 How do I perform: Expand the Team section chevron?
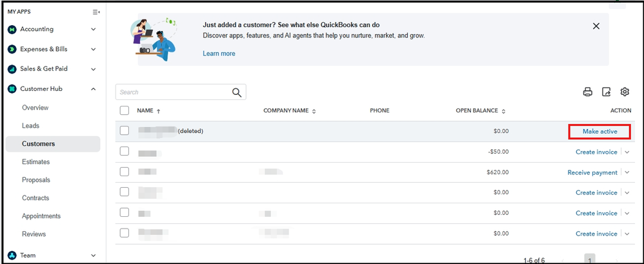pos(94,256)
